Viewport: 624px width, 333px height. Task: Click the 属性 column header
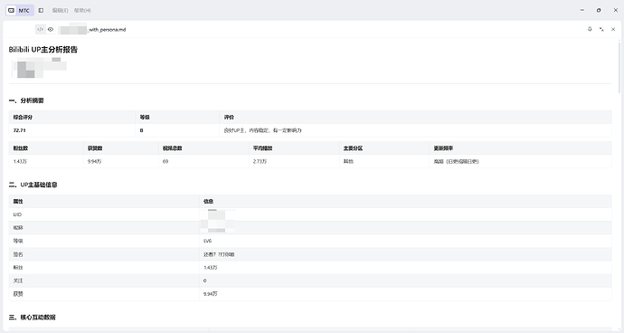point(18,202)
